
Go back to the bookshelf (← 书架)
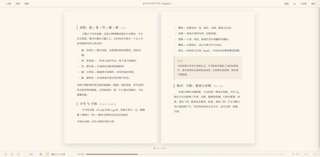[8, 4]
